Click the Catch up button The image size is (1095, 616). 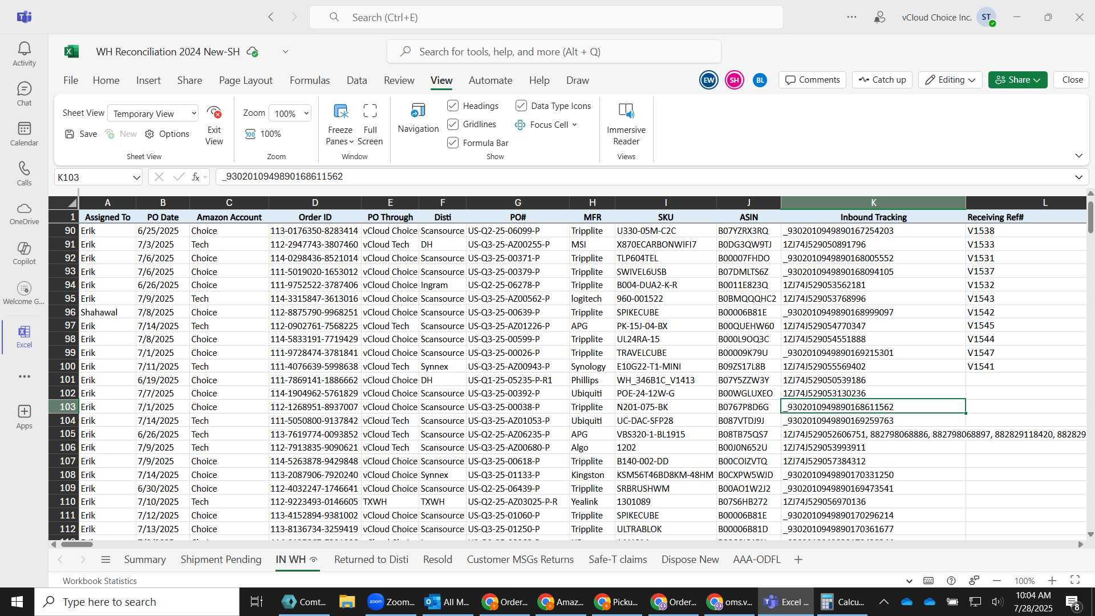point(882,80)
